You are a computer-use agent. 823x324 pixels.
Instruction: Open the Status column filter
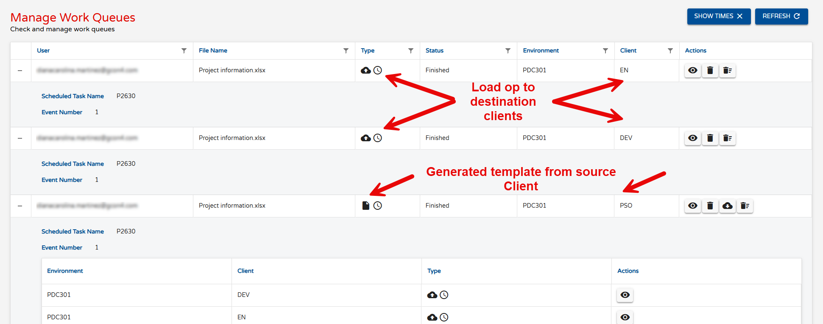508,51
